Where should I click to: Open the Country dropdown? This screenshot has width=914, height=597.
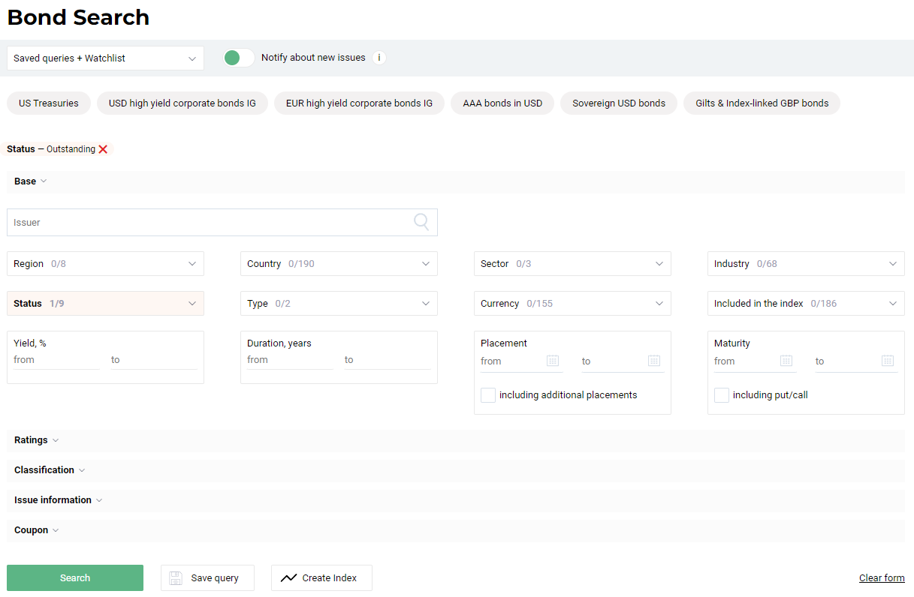pos(338,263)
